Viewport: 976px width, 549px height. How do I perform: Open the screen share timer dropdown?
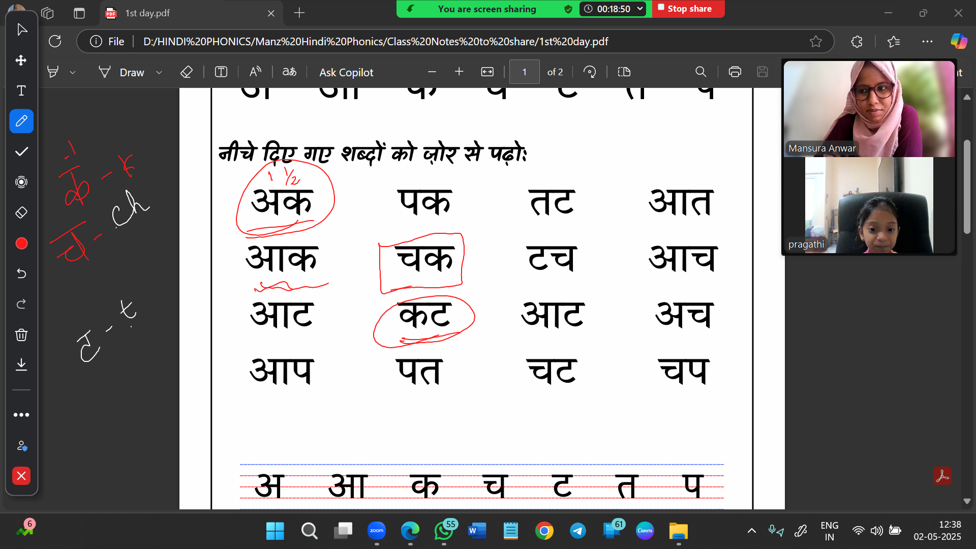[640, 9]
